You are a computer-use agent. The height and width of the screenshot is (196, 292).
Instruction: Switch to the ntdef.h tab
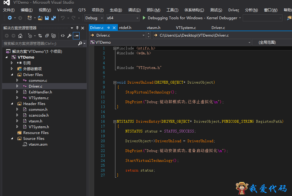tap(125, 28)
